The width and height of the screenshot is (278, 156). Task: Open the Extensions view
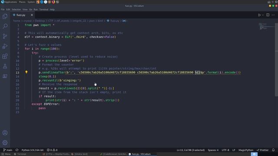point(5,56)
